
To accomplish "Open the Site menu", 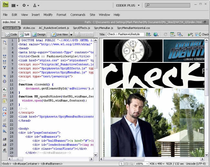I will (92, 15).
